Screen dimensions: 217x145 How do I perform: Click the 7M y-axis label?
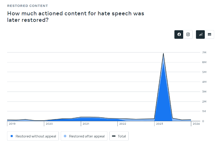click(x=204, y=52)
